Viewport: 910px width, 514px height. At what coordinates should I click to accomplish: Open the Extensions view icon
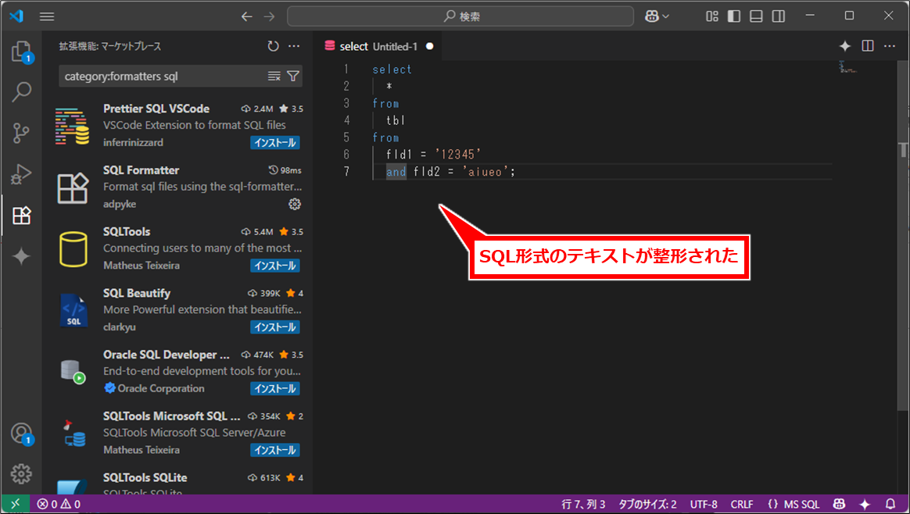coord(21,216)
